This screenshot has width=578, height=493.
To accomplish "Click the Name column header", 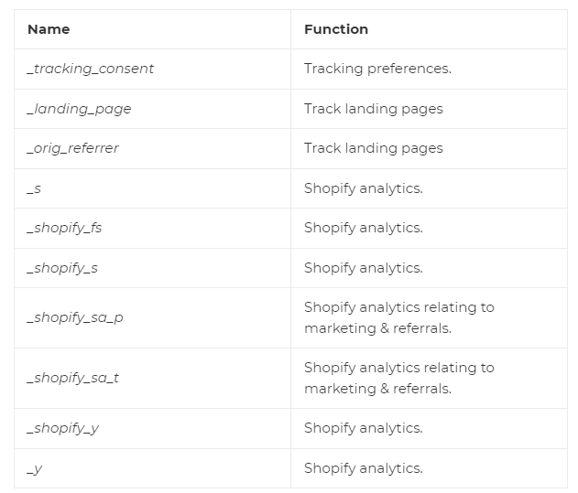I will (x=49, y=29).
